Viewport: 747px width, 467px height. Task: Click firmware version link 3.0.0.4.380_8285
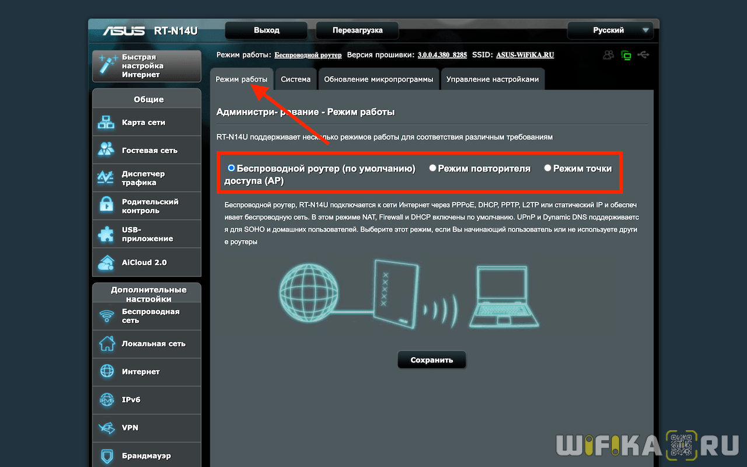442,55
